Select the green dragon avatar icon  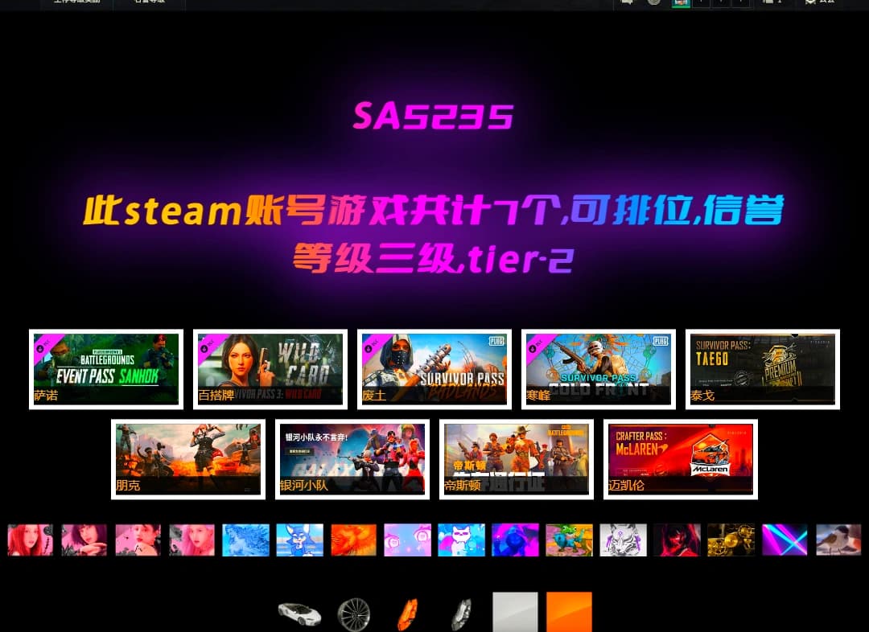(569, 540)
